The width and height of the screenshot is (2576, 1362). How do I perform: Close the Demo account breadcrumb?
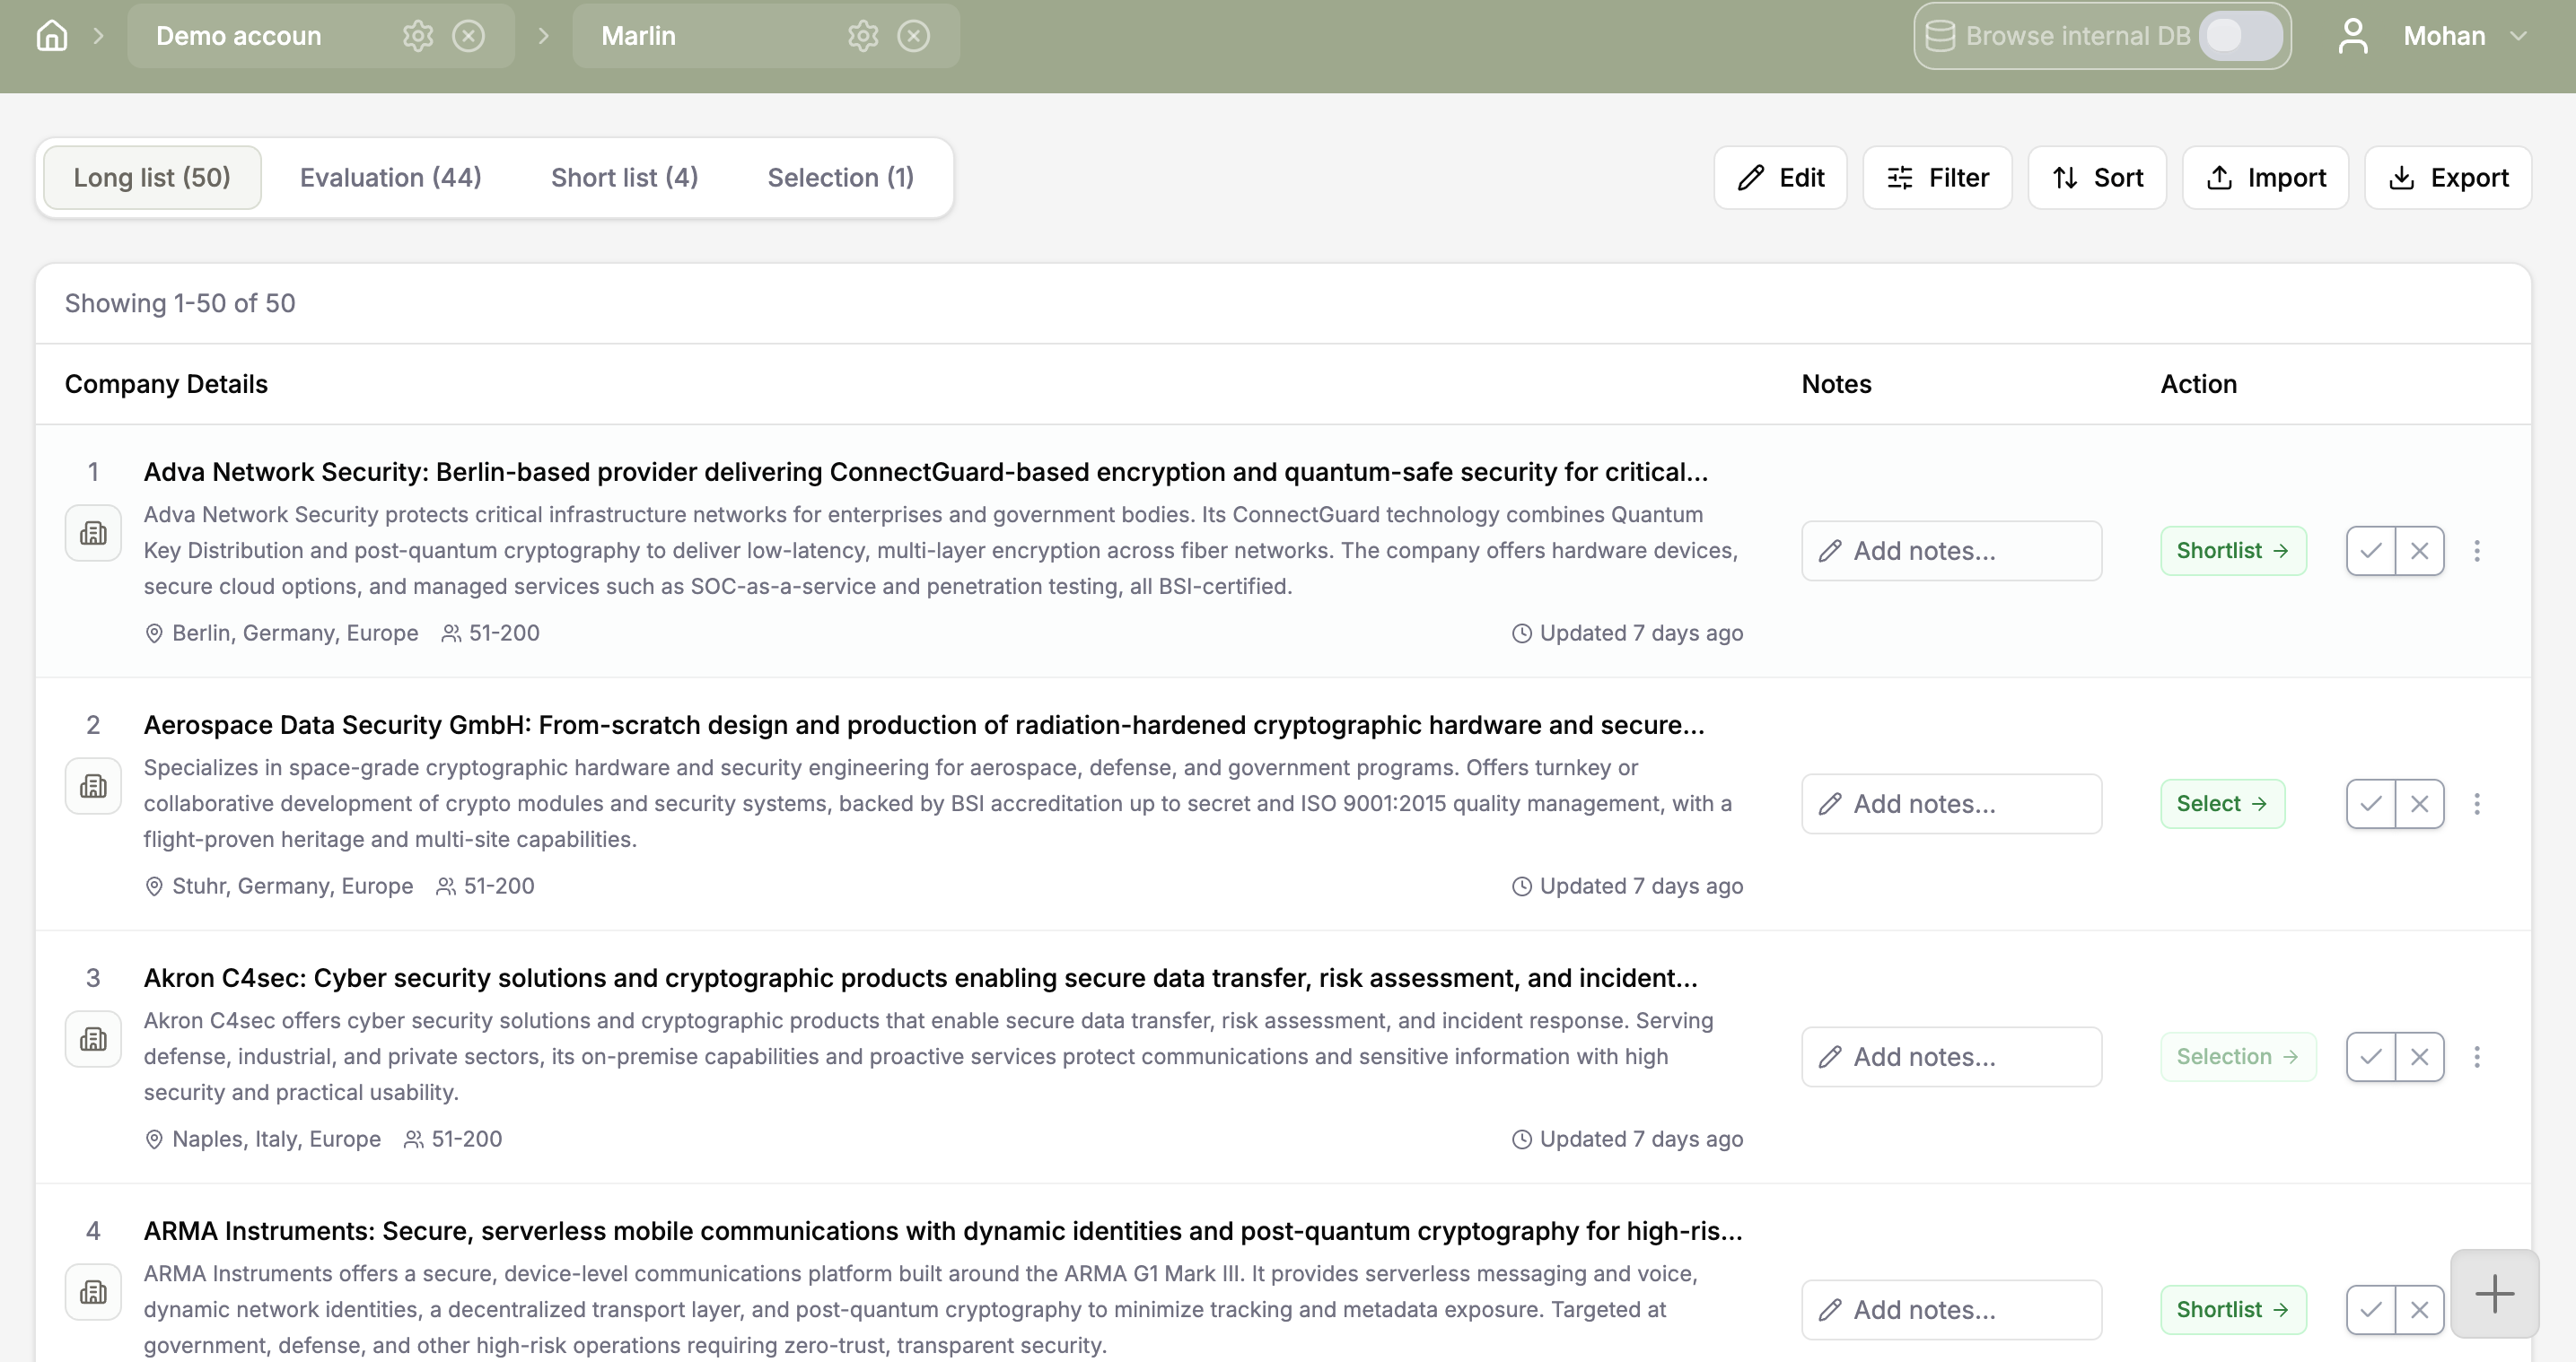pos(468,36)
